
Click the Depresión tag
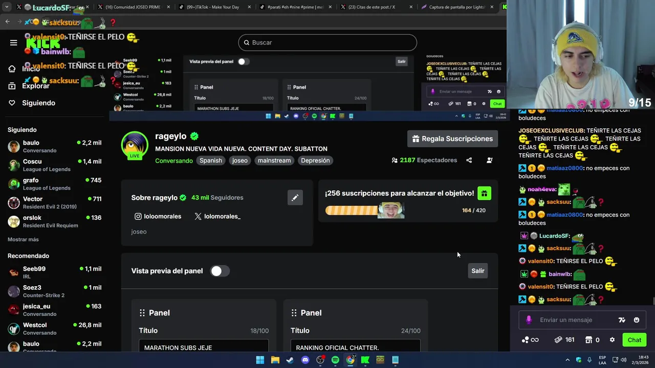(x=315, y=160)
